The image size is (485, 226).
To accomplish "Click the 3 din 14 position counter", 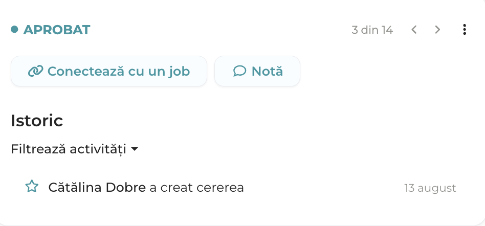I will pos(372,30).
